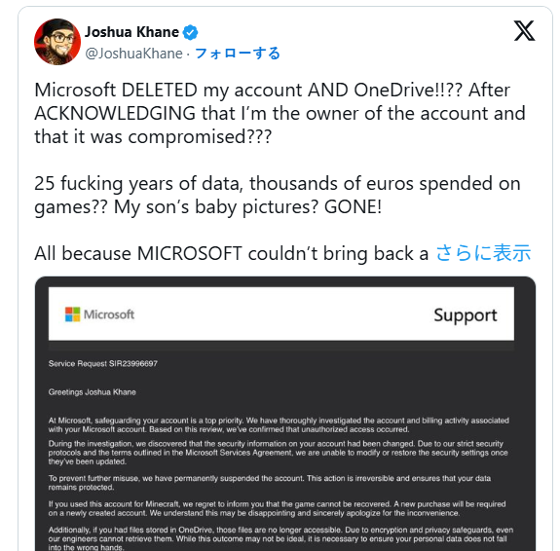Viewport: 560px width, 551px height.
Task: Click the 25 years of data paragraph
Action: [x=278, y=195]
